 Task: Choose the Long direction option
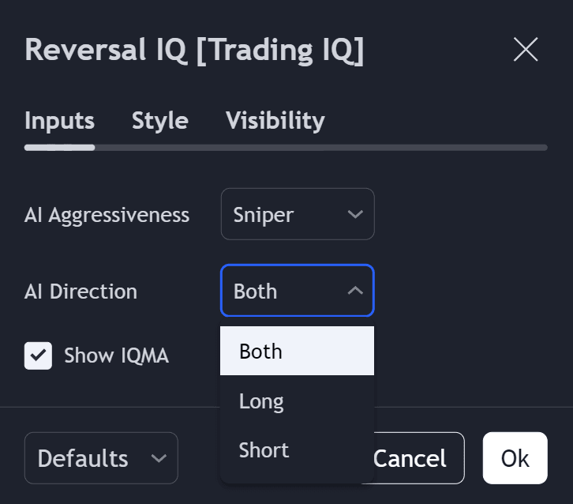click(x=297, y=401)
